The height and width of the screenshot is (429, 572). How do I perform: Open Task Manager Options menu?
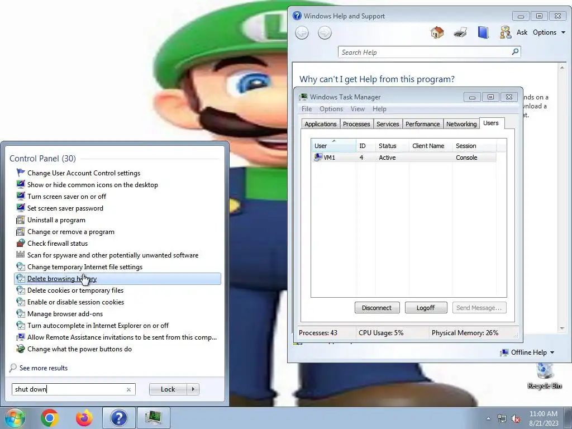click(x=331, y=109)
